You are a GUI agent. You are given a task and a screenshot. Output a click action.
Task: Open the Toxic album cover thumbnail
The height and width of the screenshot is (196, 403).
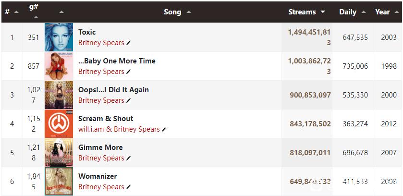[x=59, y=37]
